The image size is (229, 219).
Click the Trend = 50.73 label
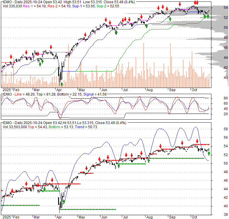click(86, 127)
